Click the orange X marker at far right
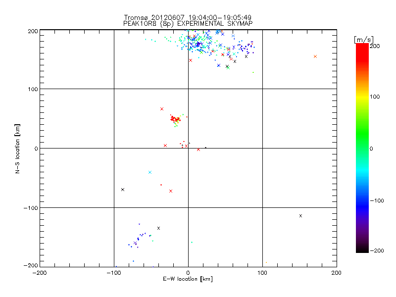The height and width of the screenshot is (297, 396). (x=315, y=56)
